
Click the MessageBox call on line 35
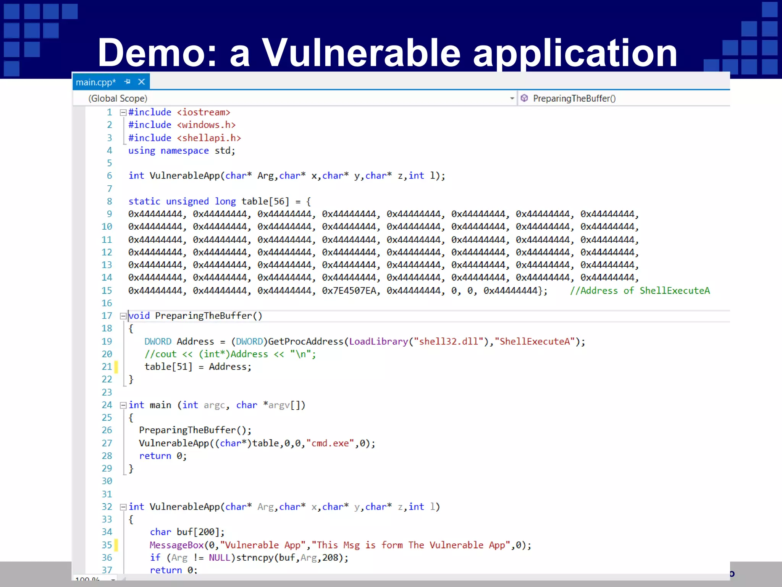pyautogui.click(x=340, y=545)
